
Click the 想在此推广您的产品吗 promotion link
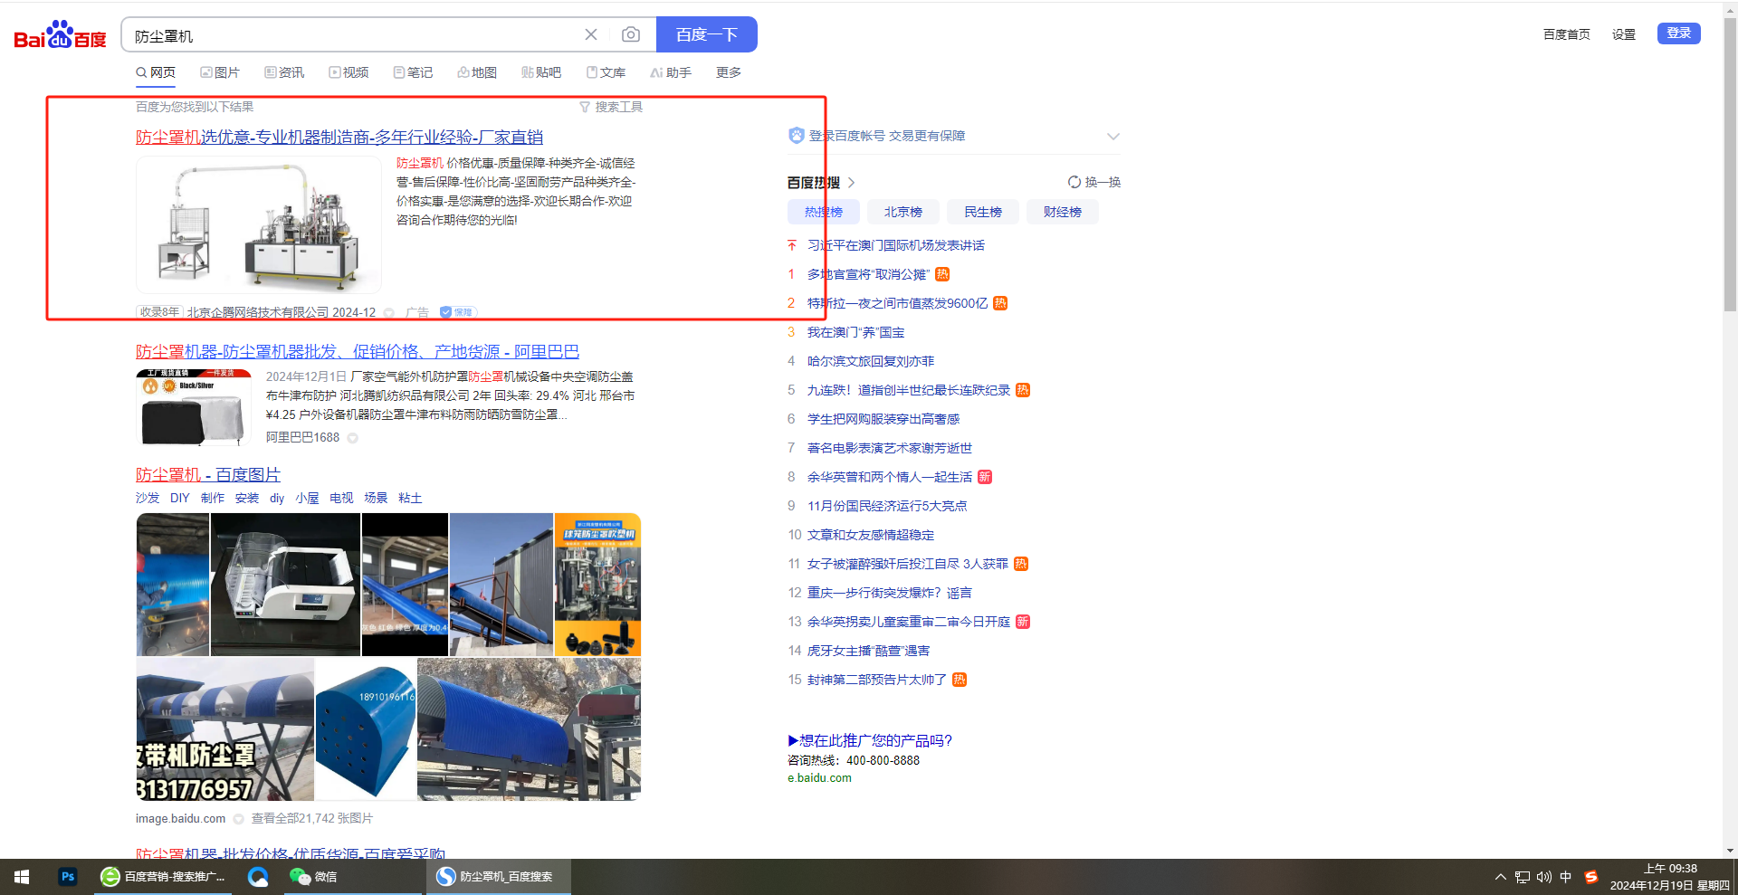[x=870, y=740]
